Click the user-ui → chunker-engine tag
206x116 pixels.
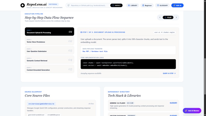pyautogui.click(x=165, y=32)
